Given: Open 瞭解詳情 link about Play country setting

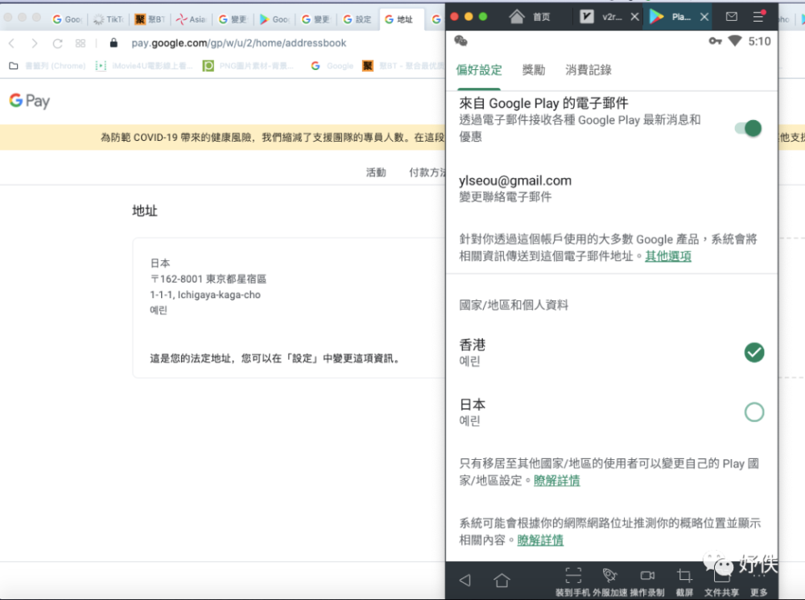Looking at the screenshot, I should (x=556, y=481).
